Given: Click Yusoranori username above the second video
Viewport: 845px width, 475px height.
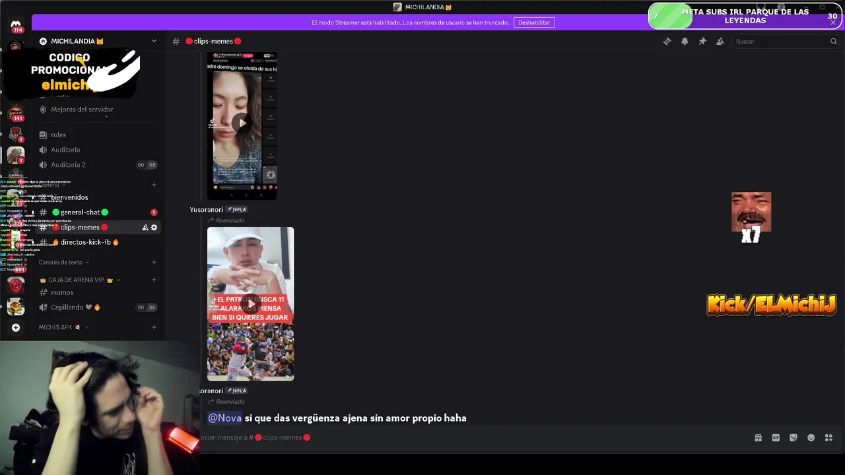Looking at the screenshot, I should pyautogui.click(x=208, y=210).
